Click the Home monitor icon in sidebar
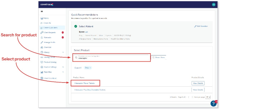This screenshot has height=109, width=256. 42,18
